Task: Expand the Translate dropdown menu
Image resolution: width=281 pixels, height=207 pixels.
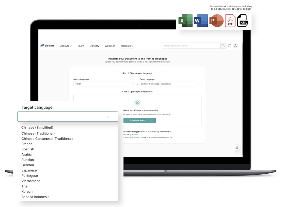Action: point(127,46)
